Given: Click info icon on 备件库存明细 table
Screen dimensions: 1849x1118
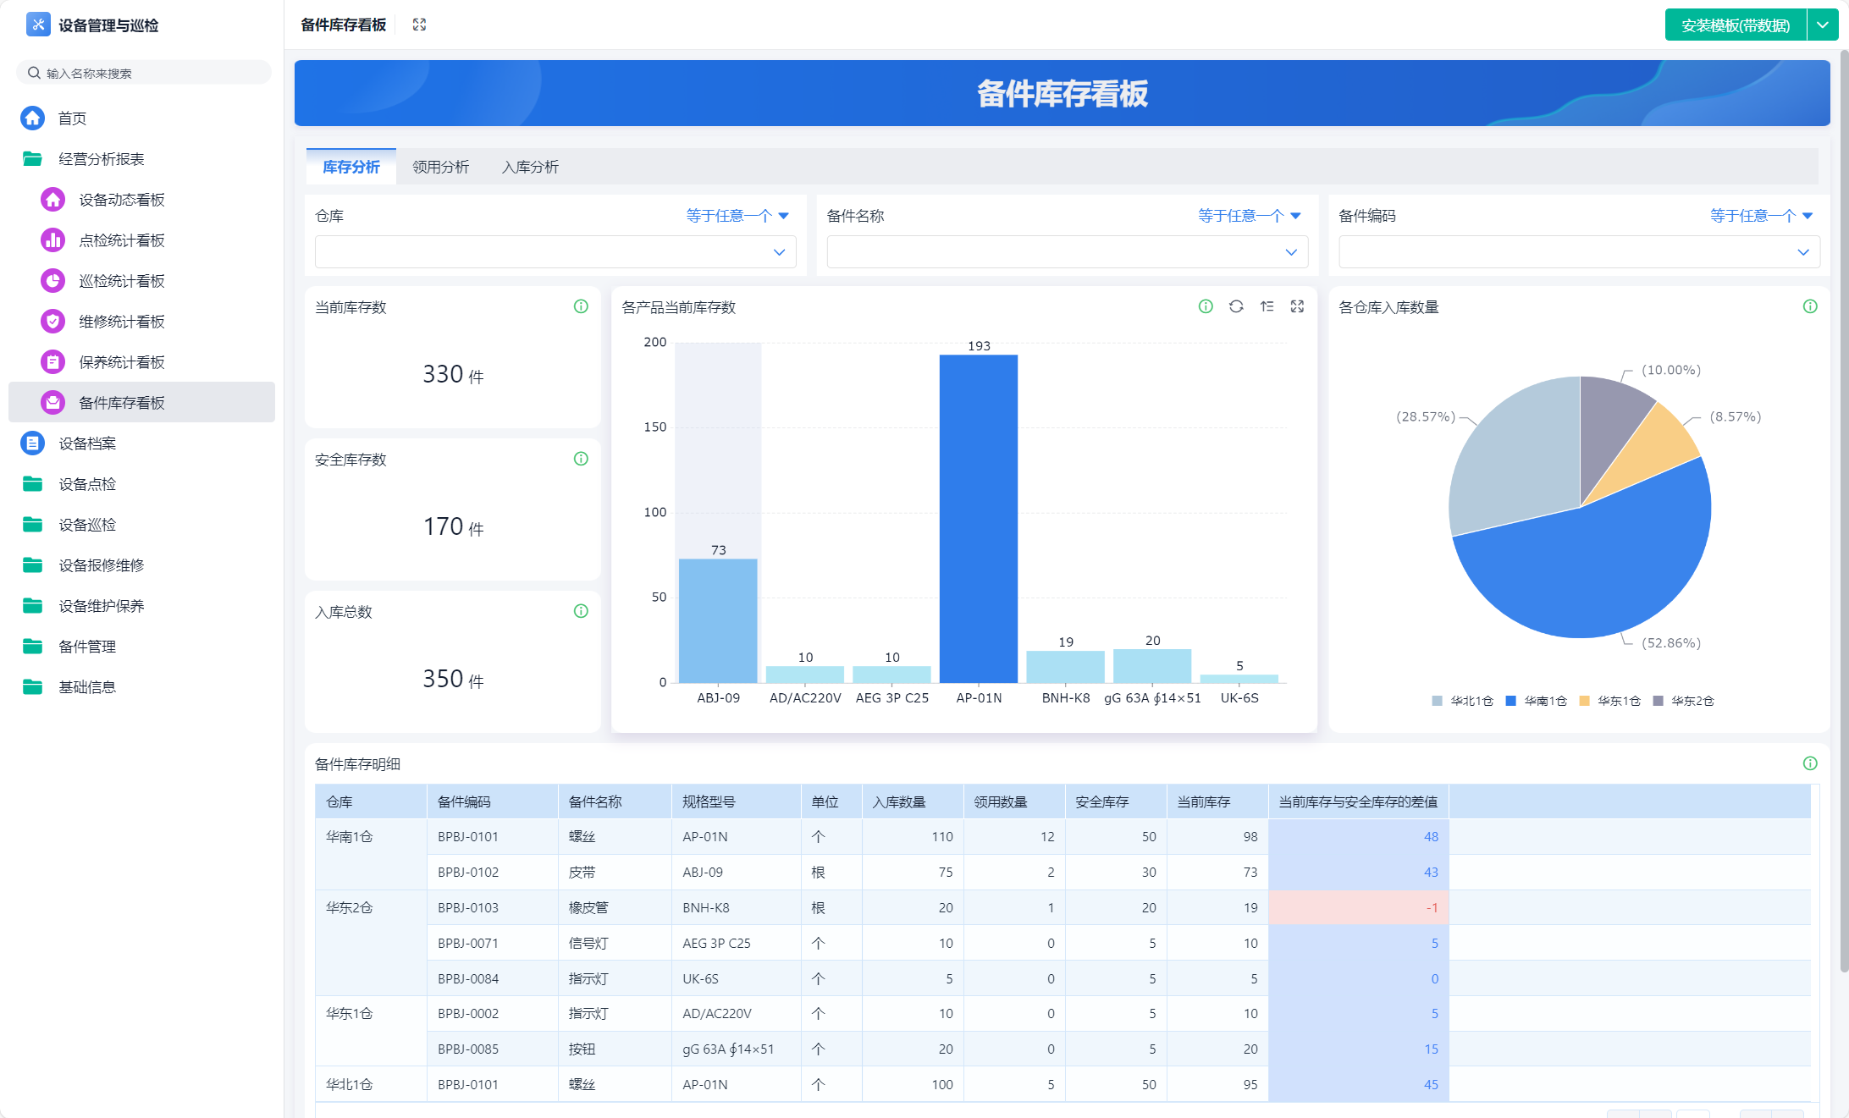Looking at the screenshot, I should click(1810, 763).
